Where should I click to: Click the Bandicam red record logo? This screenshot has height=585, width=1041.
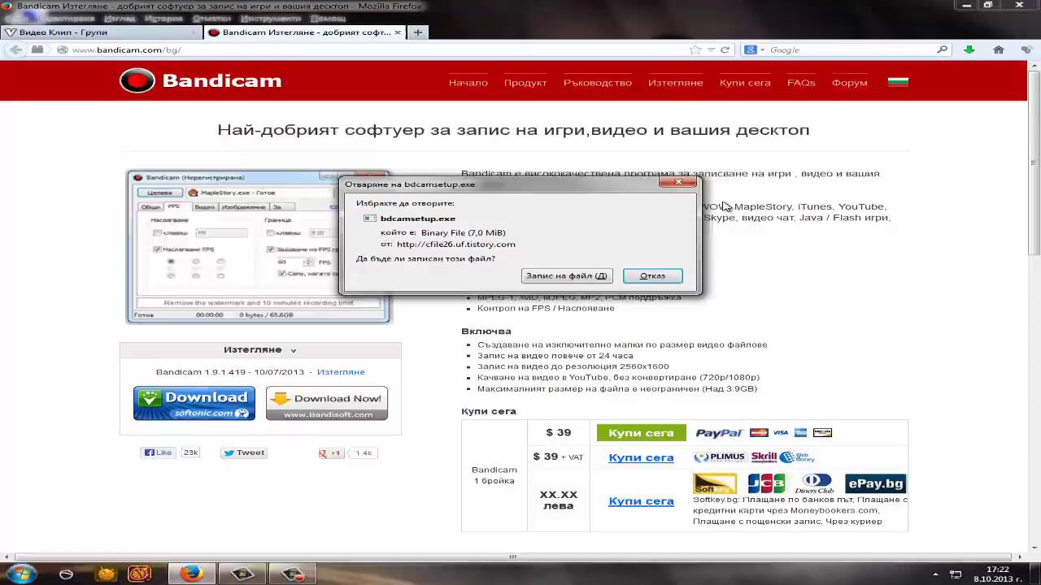point(137,81)
